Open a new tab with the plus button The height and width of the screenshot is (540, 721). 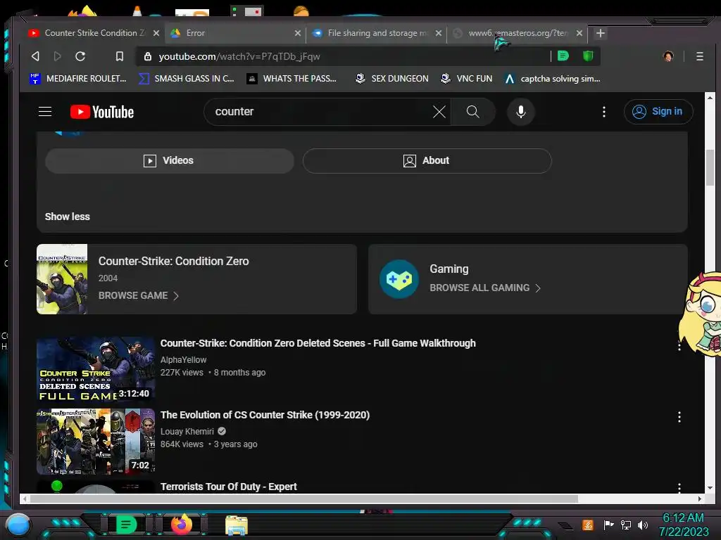click(x=600, y=33)
